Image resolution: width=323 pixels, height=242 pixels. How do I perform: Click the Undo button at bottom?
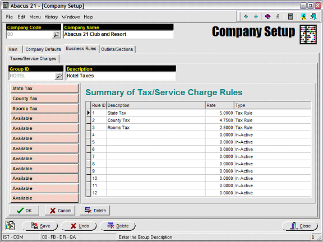click(79, 226)
